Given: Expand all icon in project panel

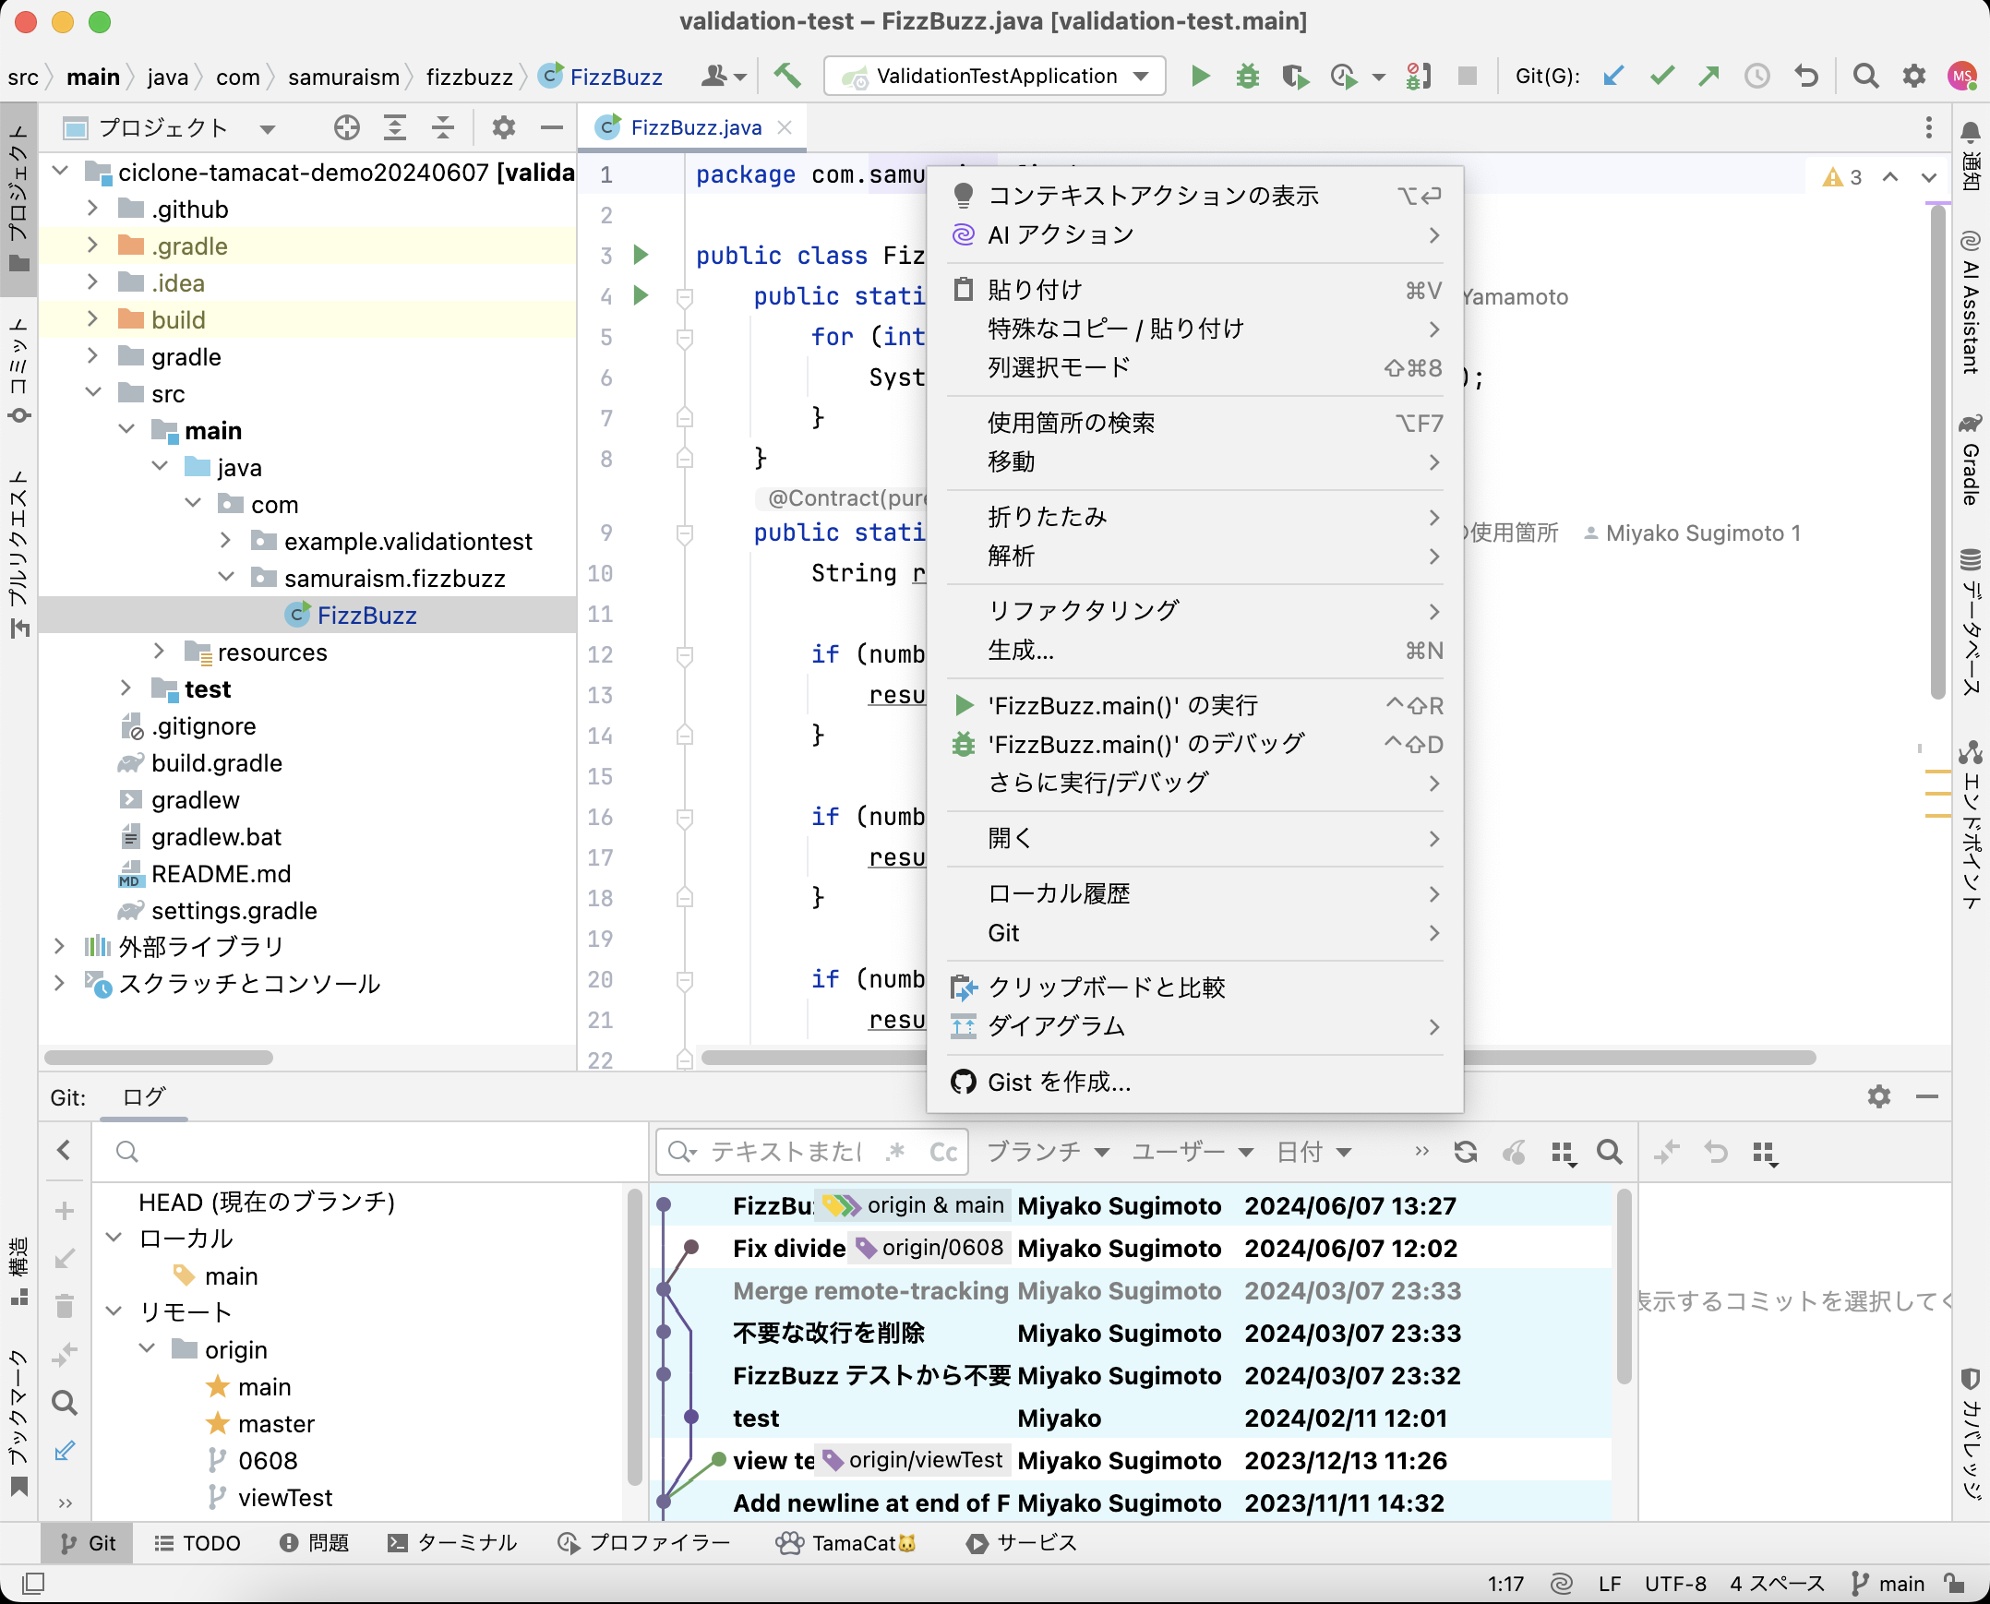Looking at the screenshot, I should click(394, 127).
